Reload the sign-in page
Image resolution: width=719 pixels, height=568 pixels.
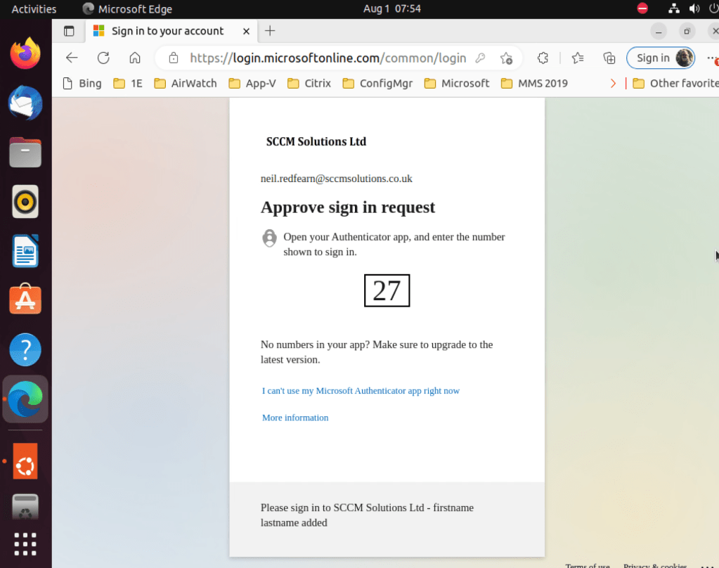pos(103,58)
